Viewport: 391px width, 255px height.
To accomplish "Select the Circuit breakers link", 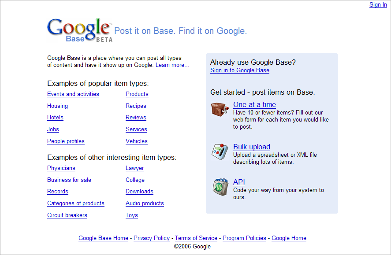I will (x=67, y=215).
